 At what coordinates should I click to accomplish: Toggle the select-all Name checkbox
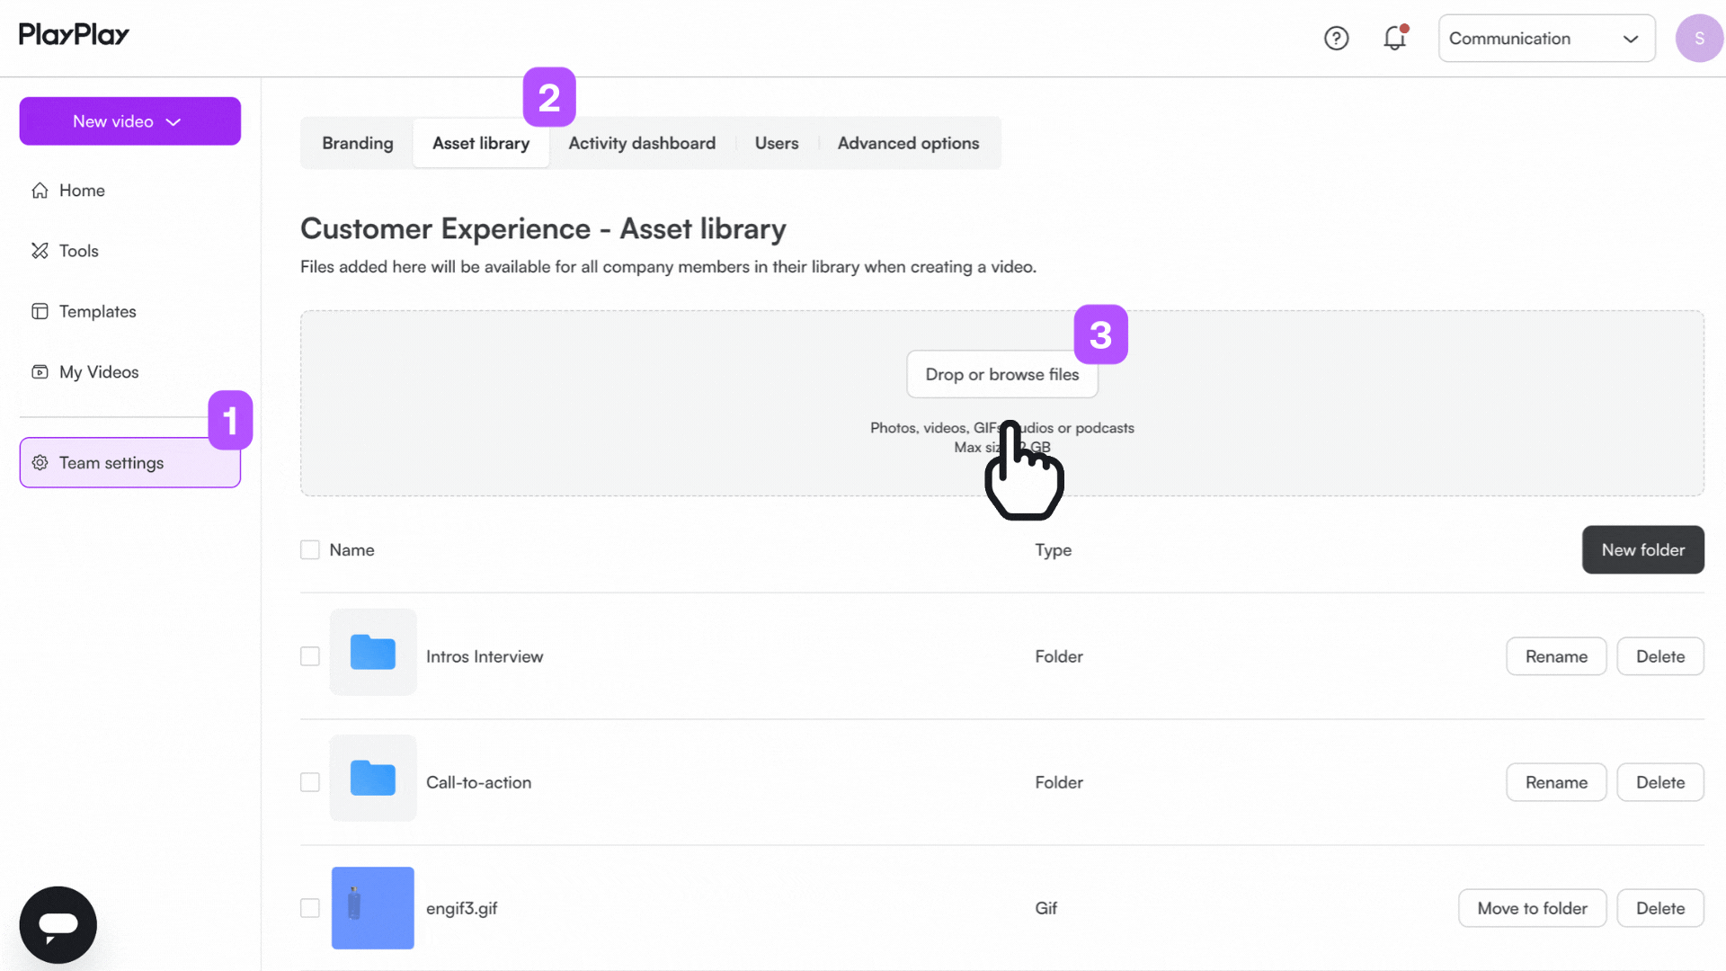(x=310, y=550)
